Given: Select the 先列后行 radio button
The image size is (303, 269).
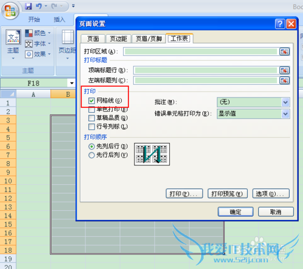Looking at the screenshot, I should pyautogui.click(x=92, y=147).
